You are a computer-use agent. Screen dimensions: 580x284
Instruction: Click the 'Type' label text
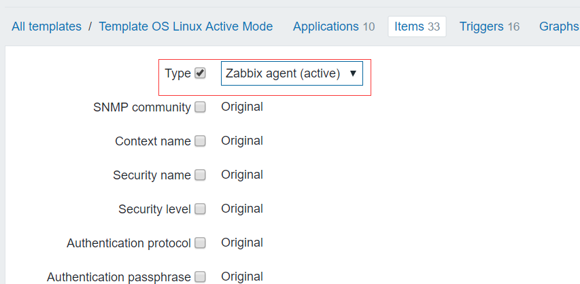click(x=177, y=73)
